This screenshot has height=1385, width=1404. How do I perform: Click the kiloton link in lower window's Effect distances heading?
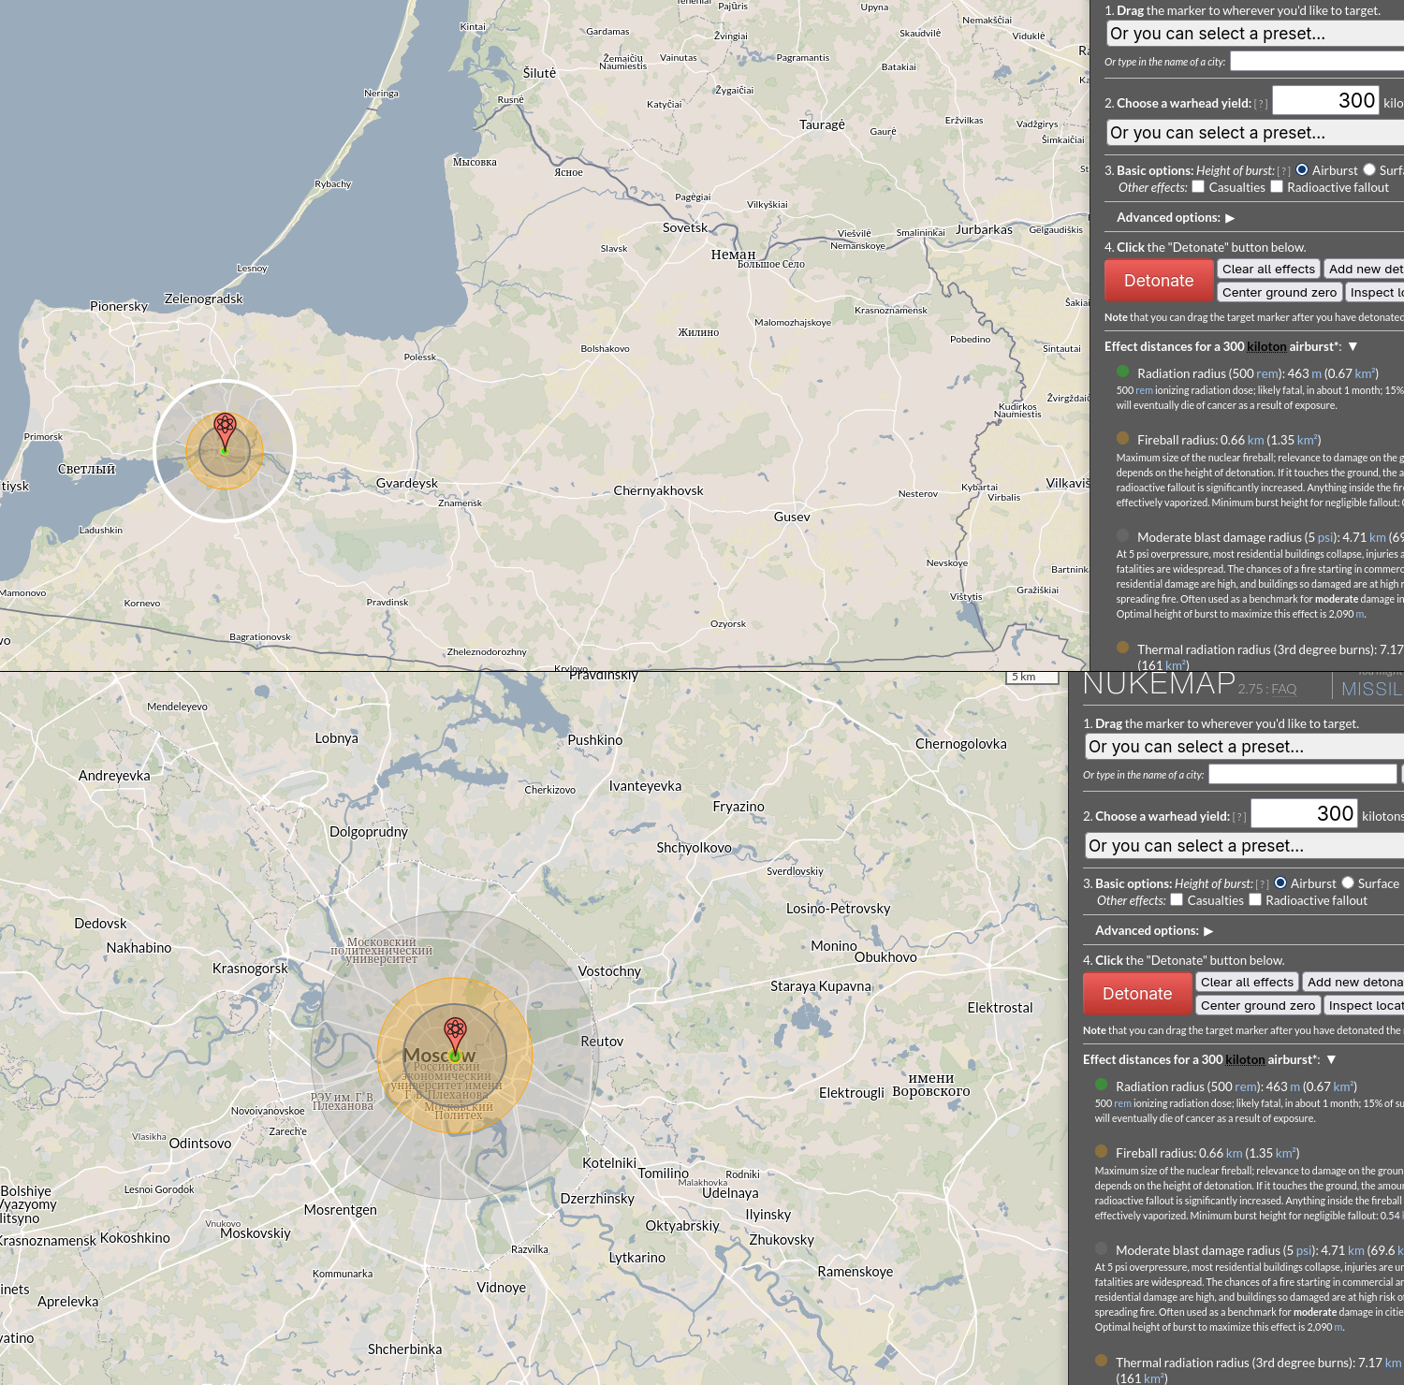click(1245, 1059)
